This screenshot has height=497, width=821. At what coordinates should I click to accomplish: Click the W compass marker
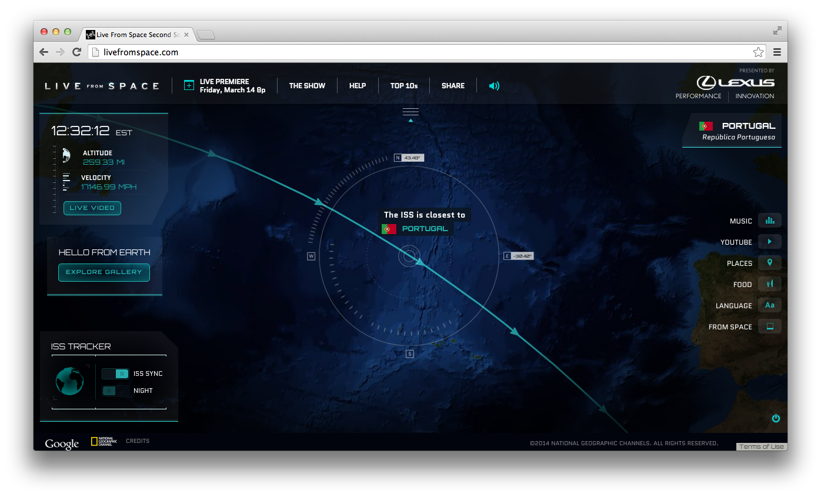[x=311, y=256]
